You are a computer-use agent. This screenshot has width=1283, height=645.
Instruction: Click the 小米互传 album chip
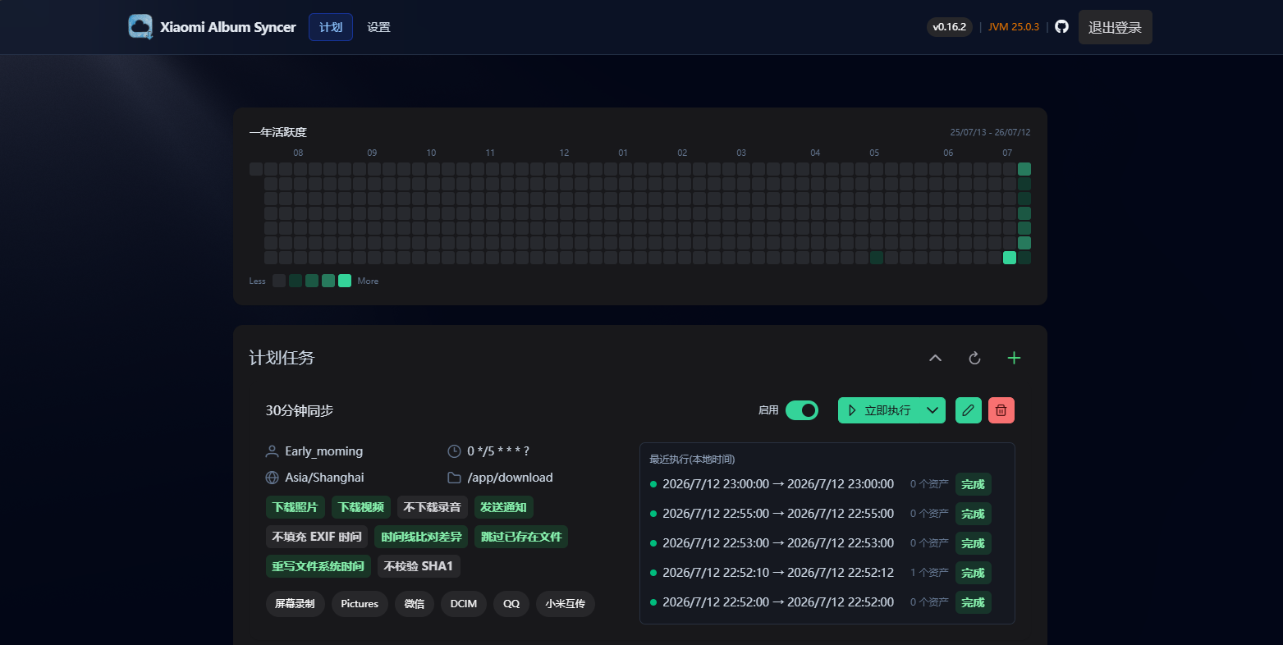pyautogui.click(x=566, y=604)
